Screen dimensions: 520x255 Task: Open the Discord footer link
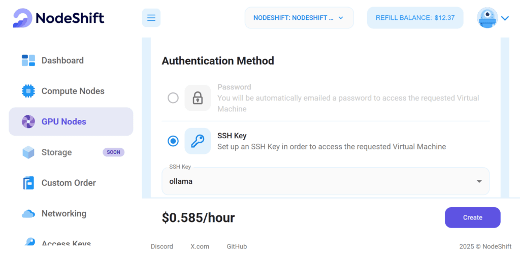162,246
